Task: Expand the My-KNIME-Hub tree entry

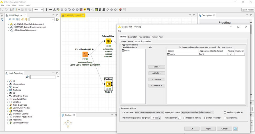Action: click(x=8, y=24)
